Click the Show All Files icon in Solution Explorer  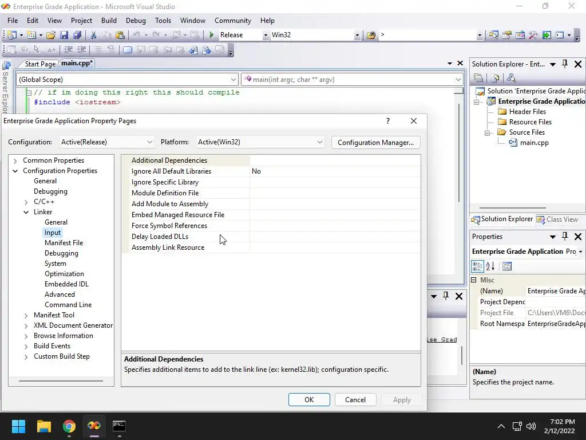[x=495, y=78]
